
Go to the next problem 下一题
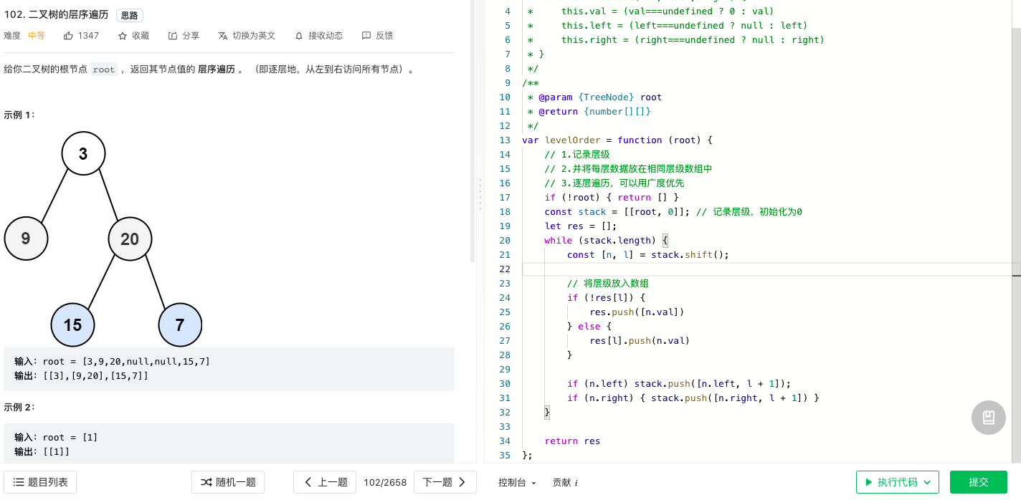pyautogui.click(x=445, y=482)
